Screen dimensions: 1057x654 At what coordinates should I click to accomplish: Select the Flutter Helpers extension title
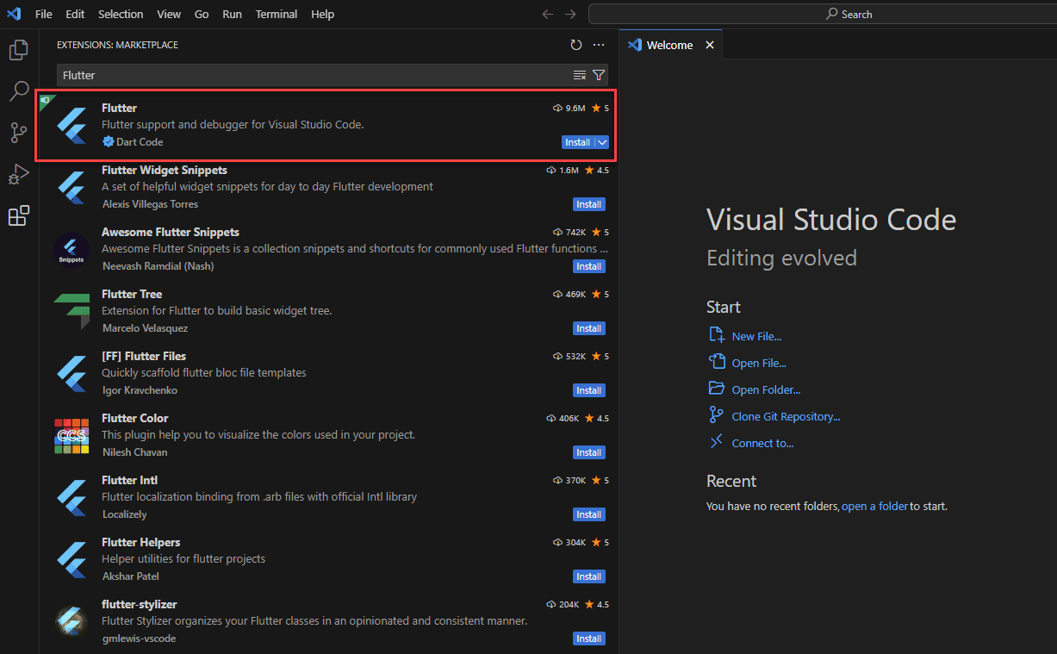[x=140, y=542]
